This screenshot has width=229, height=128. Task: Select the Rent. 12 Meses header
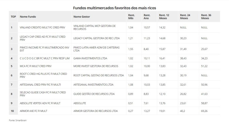pos(164,17)
